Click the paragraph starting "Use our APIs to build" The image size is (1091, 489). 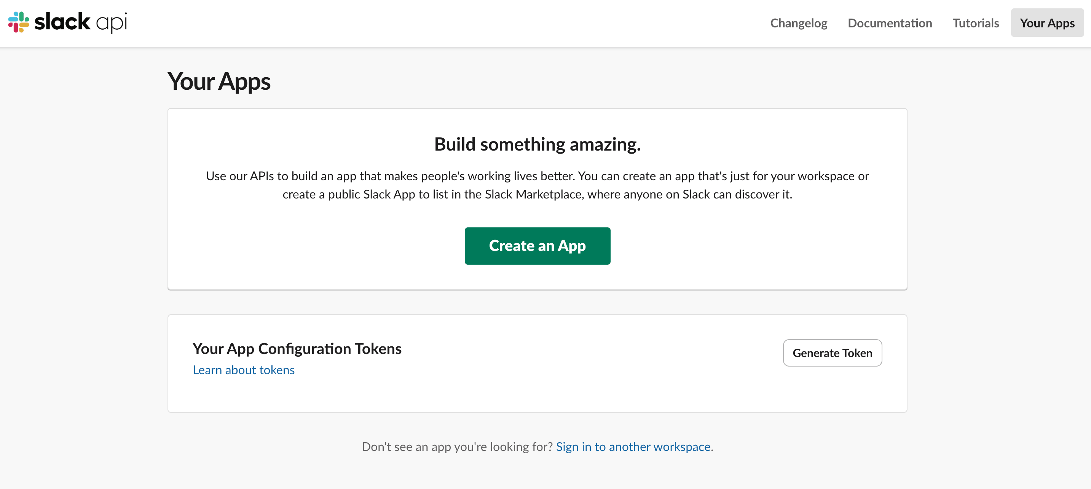point(537,185)
